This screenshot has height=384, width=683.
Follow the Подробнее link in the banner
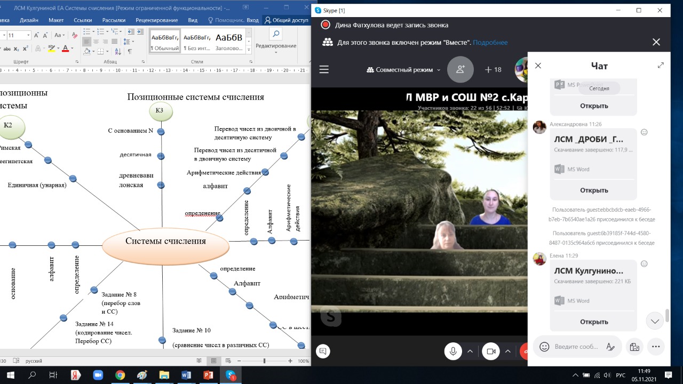pos(490,43)
